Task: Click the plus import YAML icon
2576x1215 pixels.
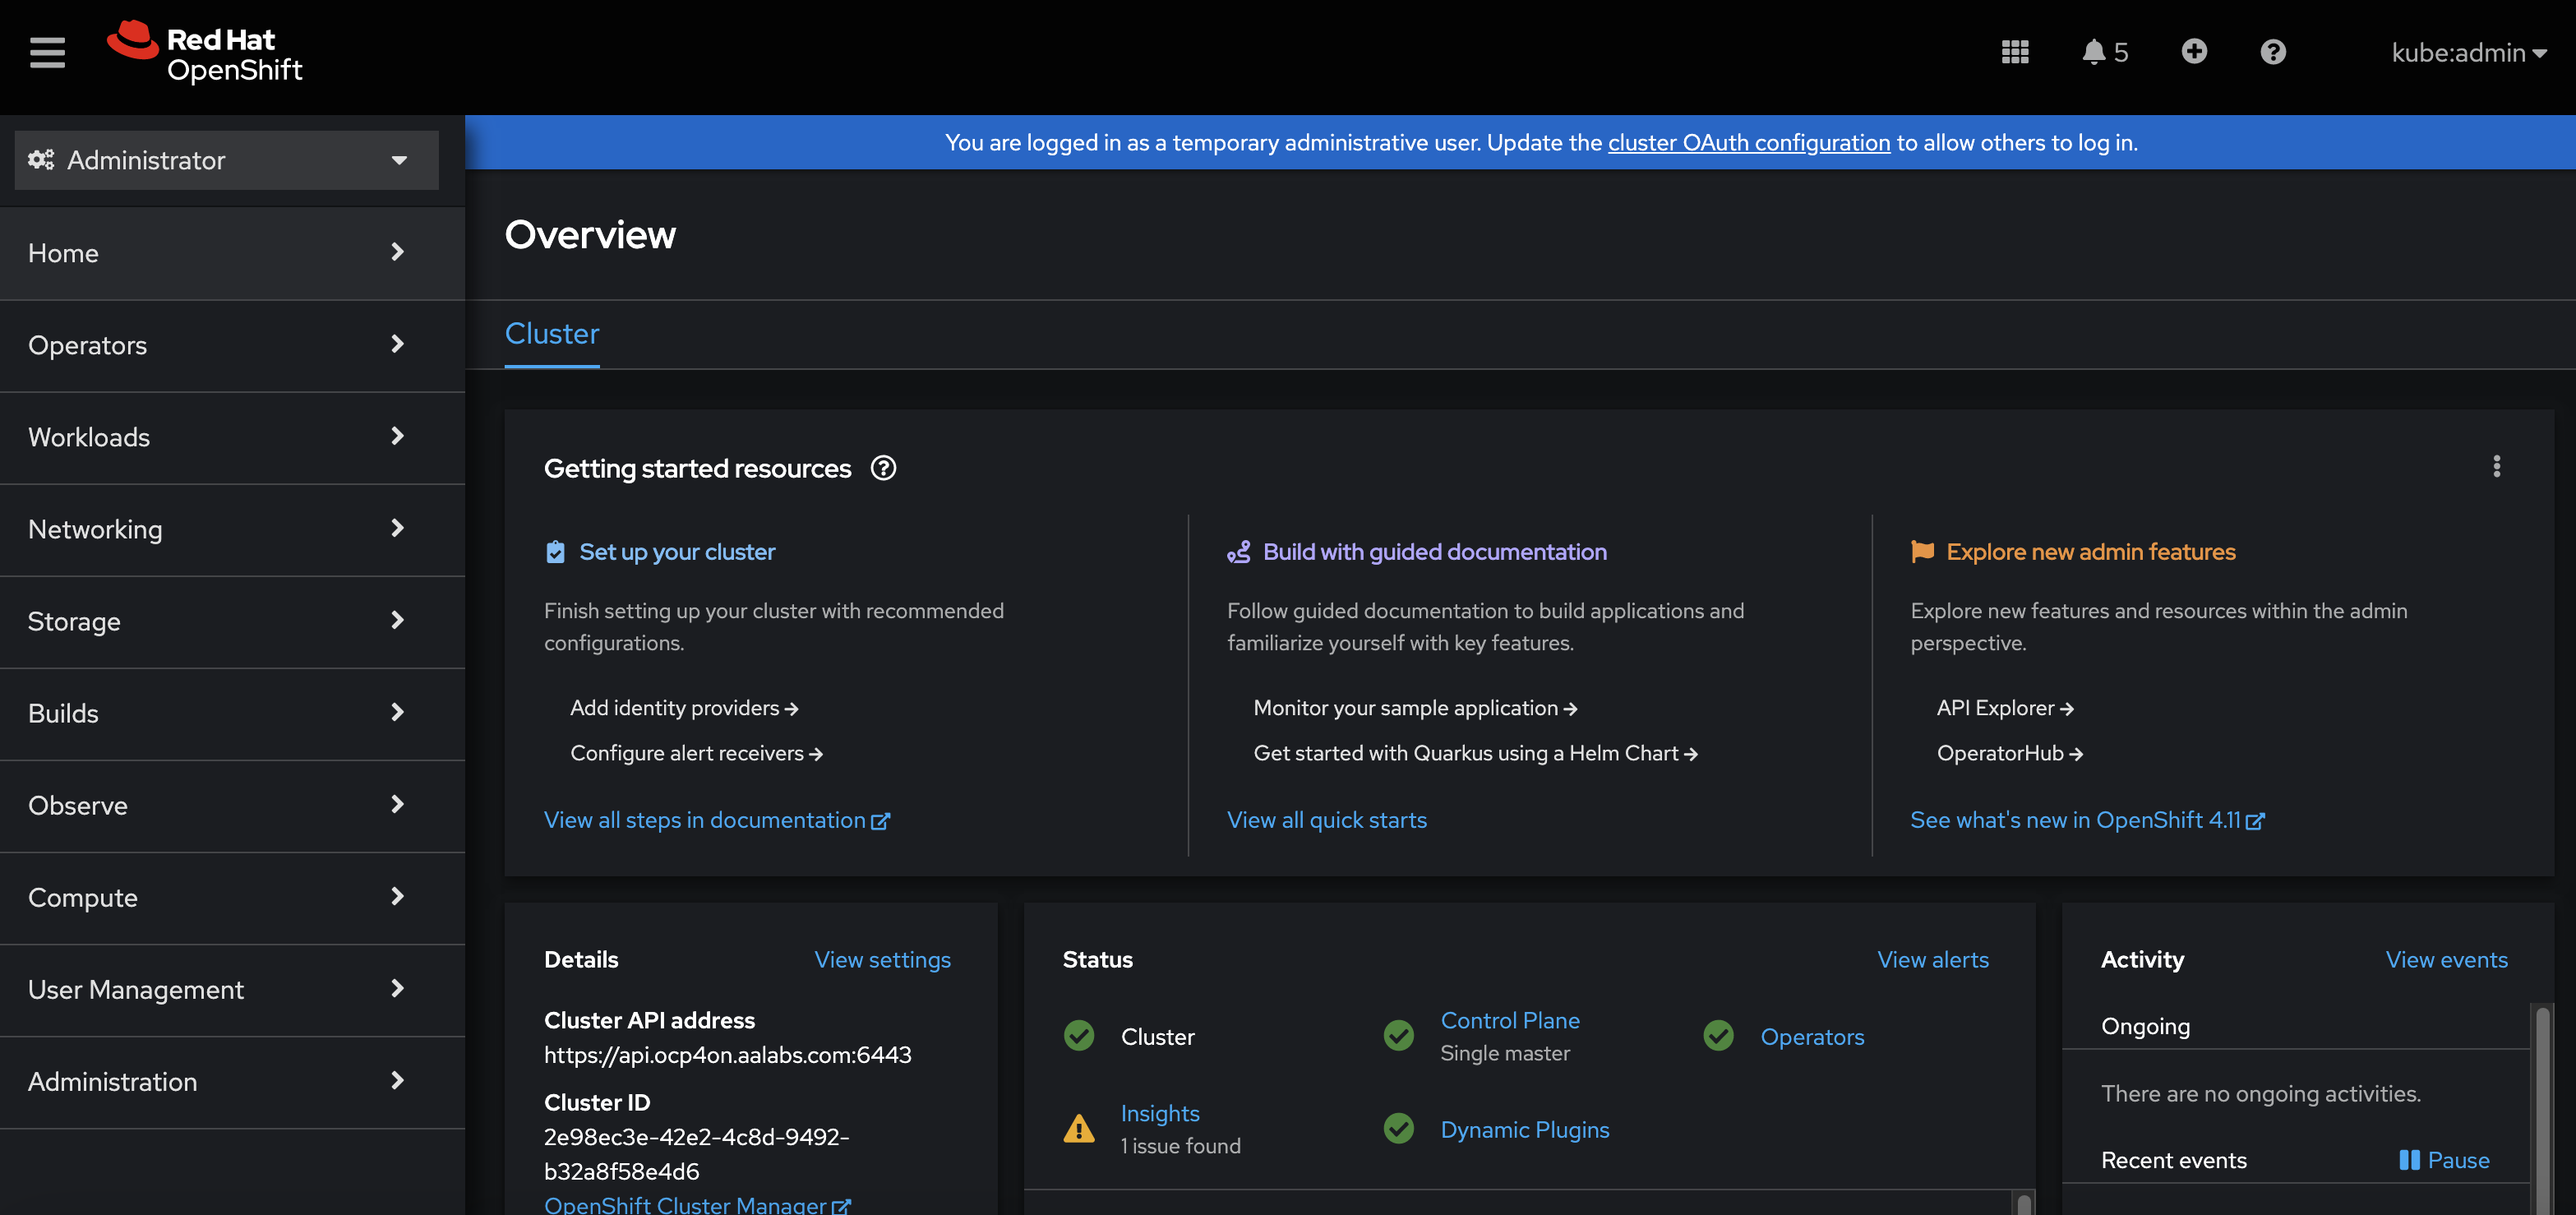Action: click(x=2194, y=51)
